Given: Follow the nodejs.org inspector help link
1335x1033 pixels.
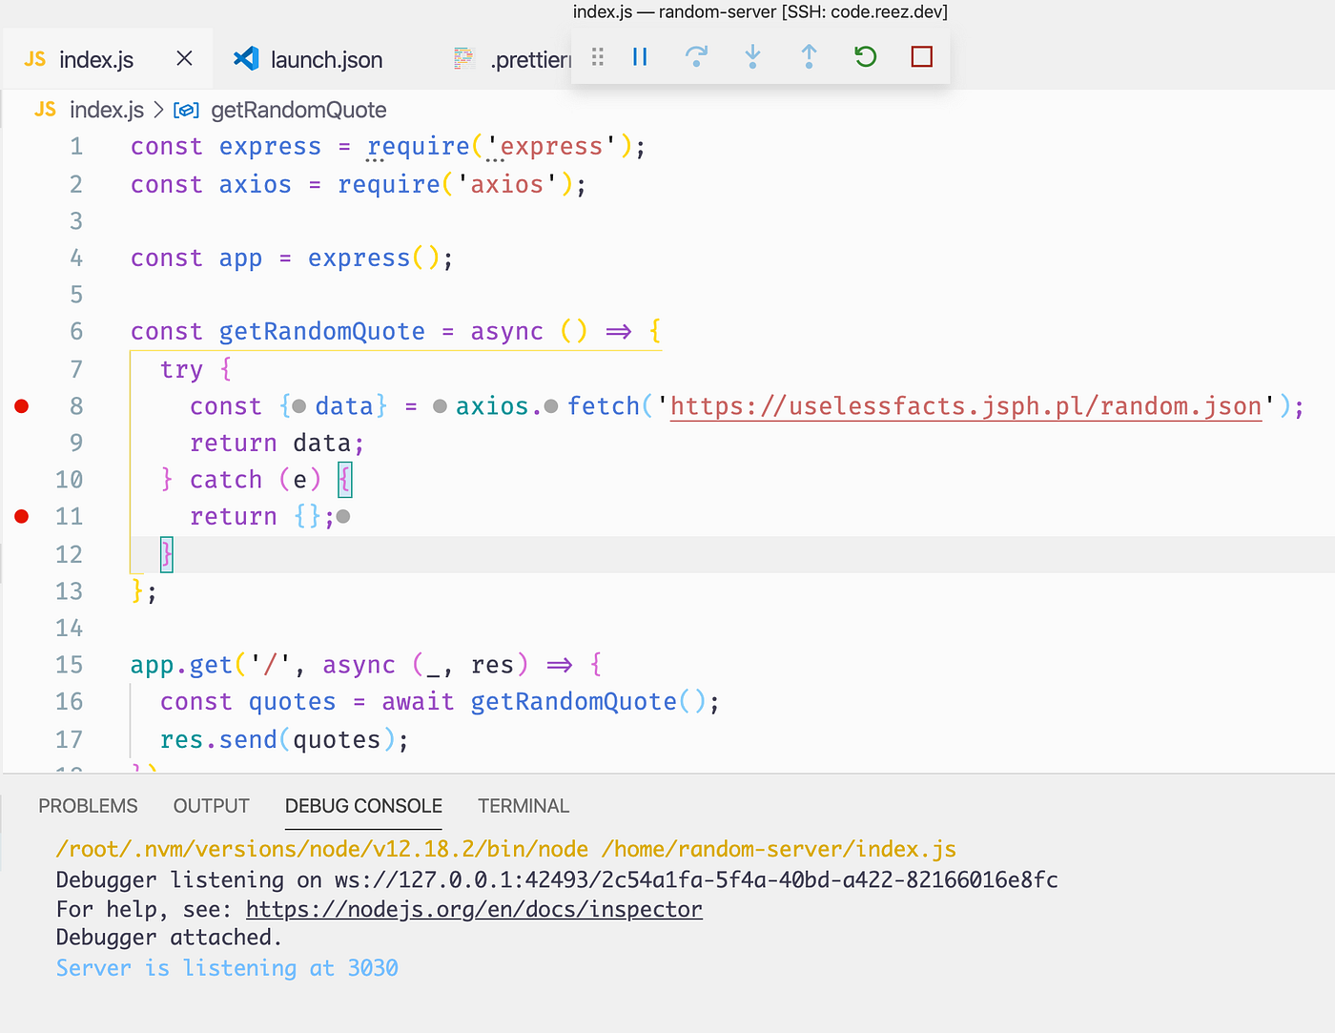Looking at the screenshot, I should (x=474, y=909).
